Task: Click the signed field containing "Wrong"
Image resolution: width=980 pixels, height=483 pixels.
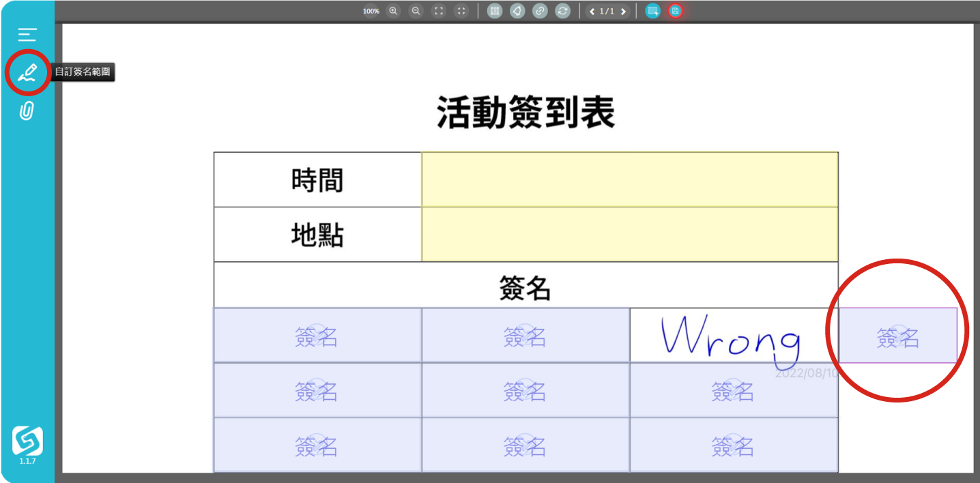Action: coord(733,336)
